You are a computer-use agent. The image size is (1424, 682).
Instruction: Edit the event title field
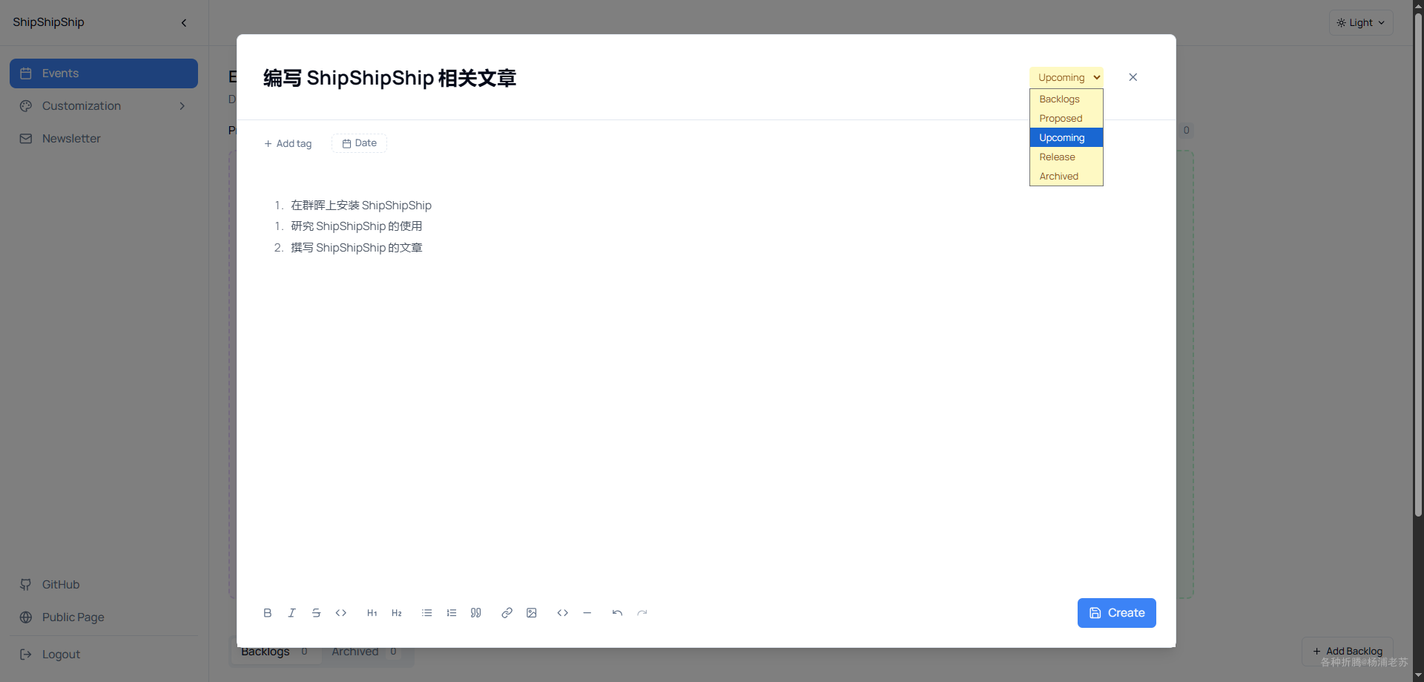[x=390, y=77]
